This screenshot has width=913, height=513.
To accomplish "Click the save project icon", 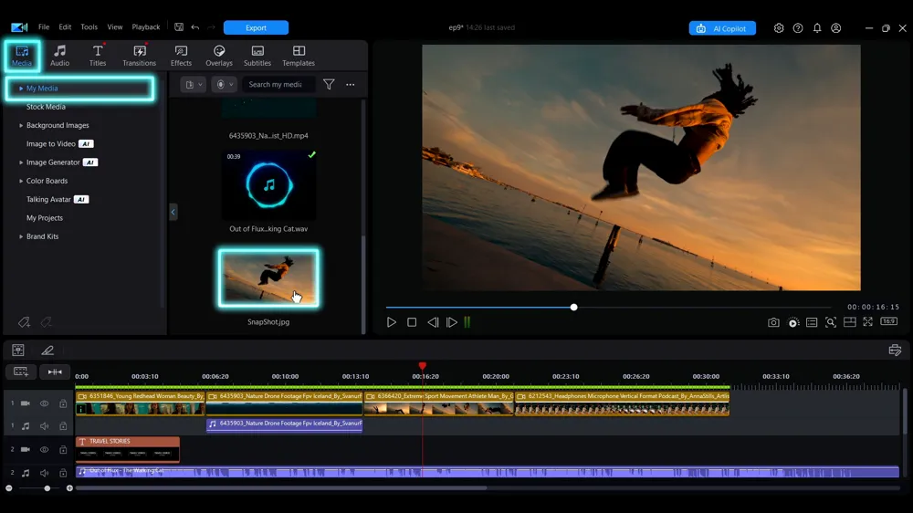I will click(x=179, y=26).
